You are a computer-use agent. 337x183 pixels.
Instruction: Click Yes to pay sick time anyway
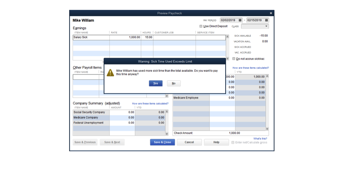(156, 83)
